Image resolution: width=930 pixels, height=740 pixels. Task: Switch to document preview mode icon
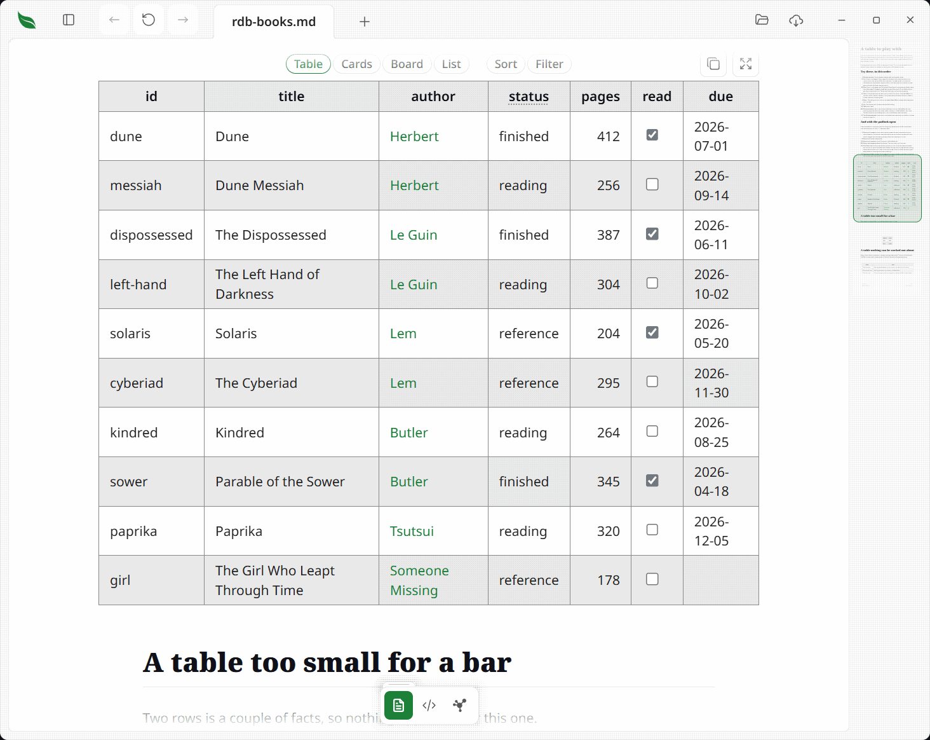click(x=399, y=705)
